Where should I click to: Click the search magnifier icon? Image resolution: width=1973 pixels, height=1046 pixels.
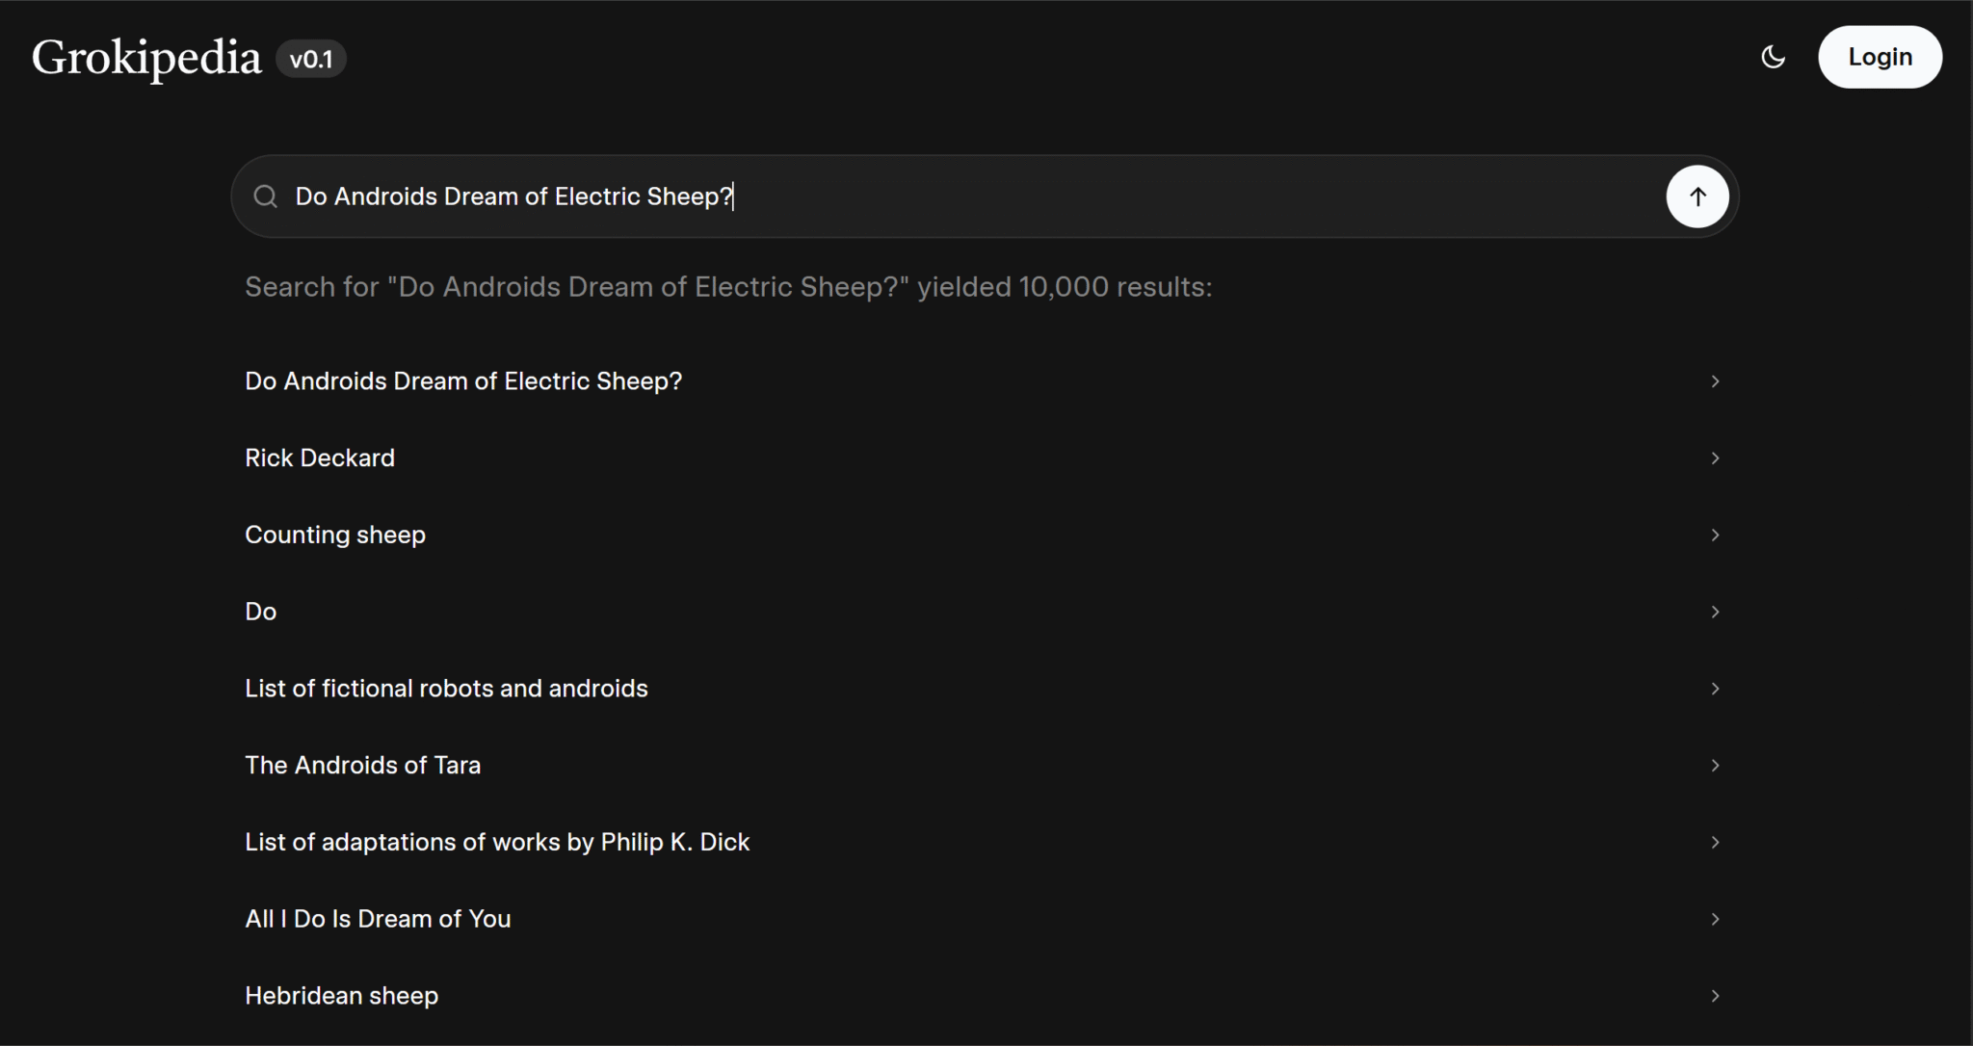click(x=265, y=196)
